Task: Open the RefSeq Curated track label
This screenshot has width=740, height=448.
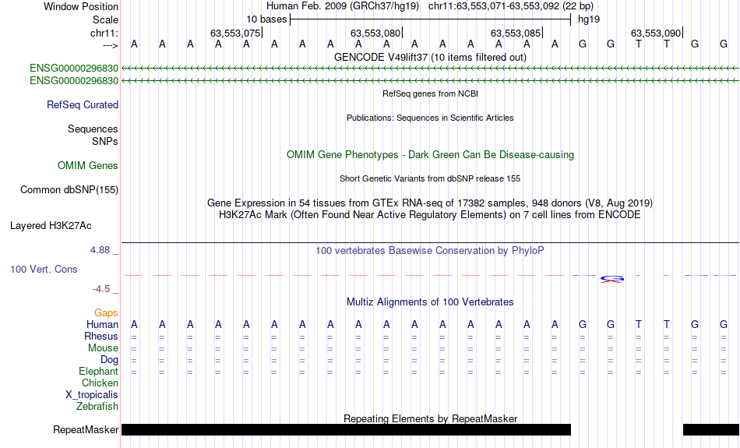Action: 83,105
